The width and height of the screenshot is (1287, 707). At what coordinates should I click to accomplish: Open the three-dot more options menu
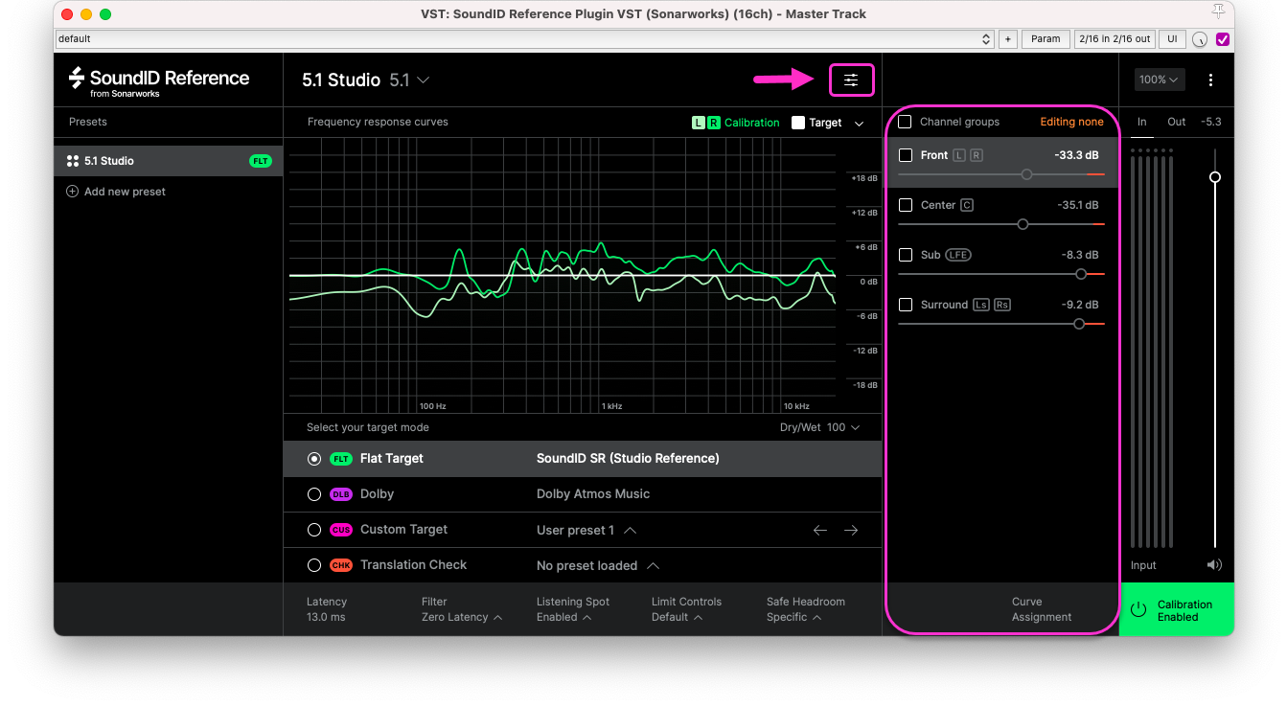coord(1210,80)
